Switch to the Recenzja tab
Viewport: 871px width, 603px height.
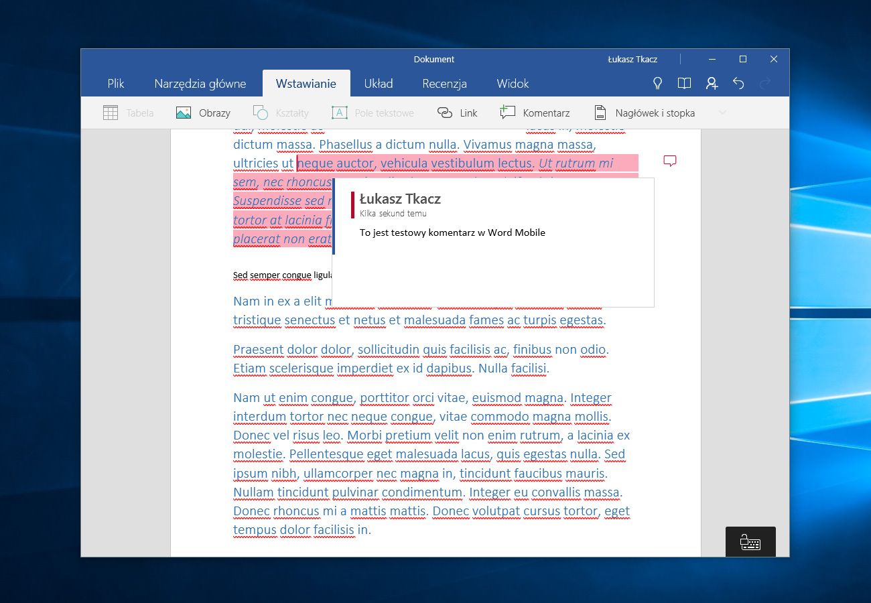pyautogui.click(x=445, y=84)
